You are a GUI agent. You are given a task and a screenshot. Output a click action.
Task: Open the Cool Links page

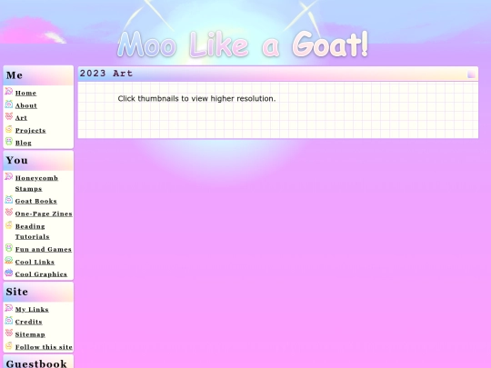[35, 262]
